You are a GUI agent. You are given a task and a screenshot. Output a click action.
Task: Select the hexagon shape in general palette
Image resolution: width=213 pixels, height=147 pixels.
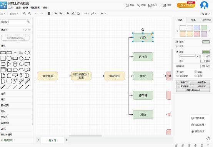click(x=3, y=64)
